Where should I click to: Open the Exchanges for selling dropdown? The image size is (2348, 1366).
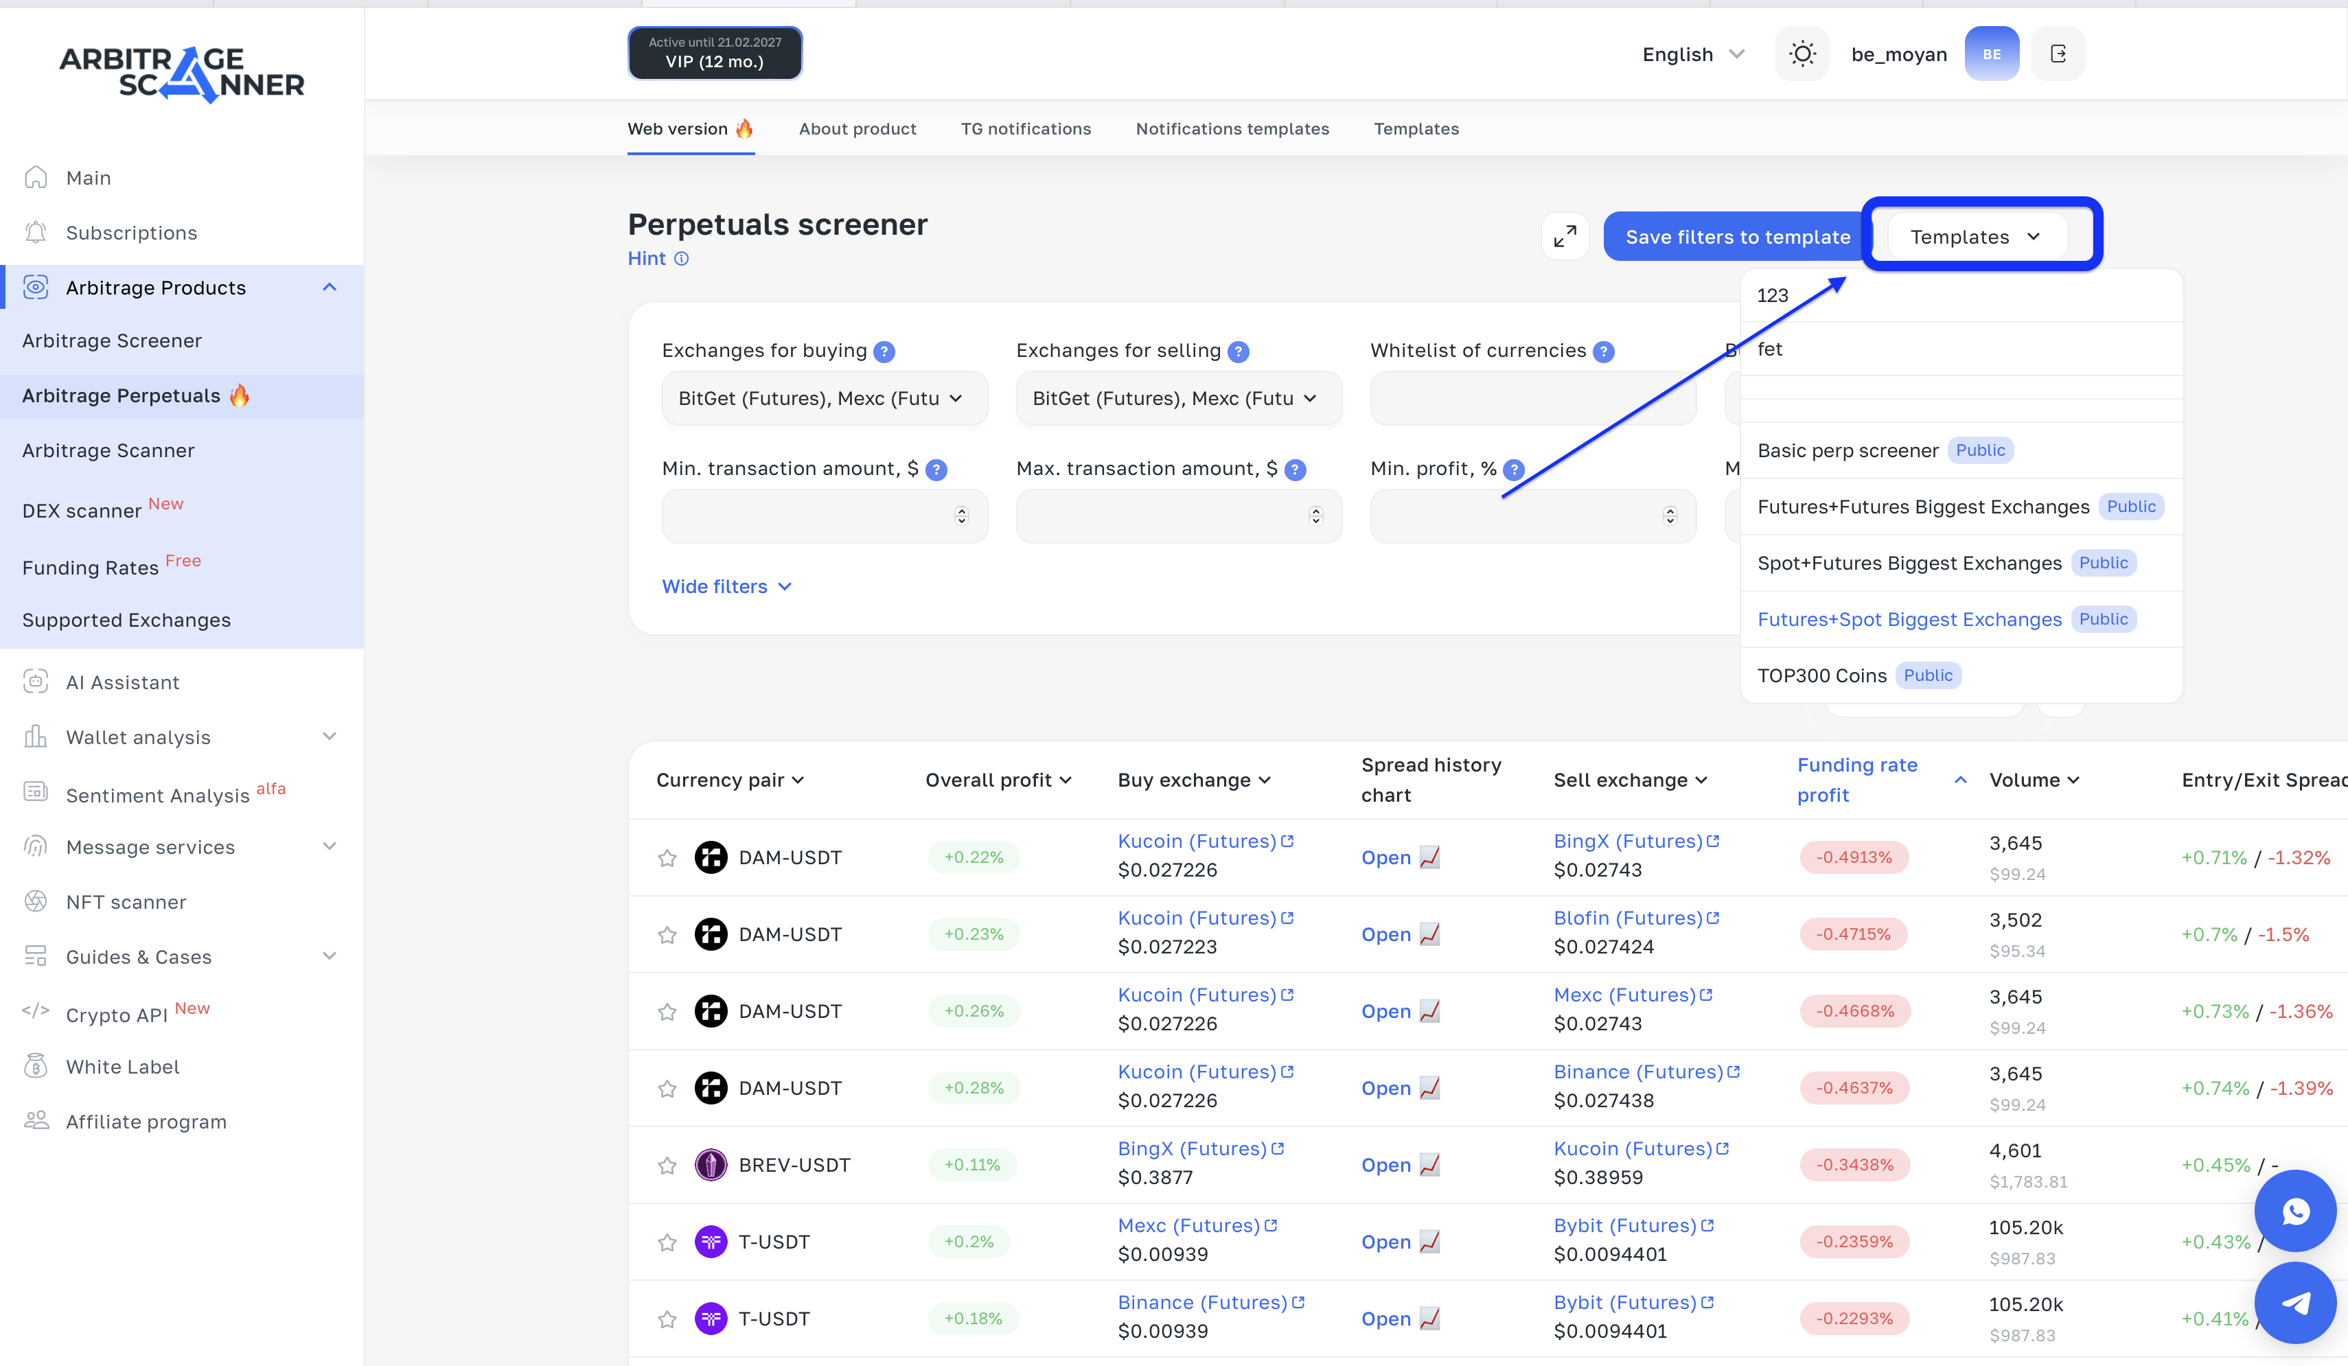(1177, 398)
